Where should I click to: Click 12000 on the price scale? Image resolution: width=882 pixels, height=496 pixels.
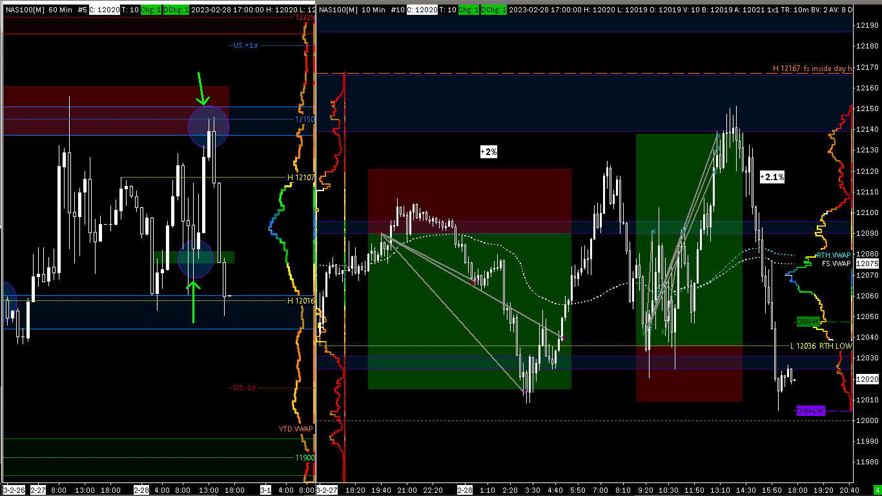(x=867, y=420)
